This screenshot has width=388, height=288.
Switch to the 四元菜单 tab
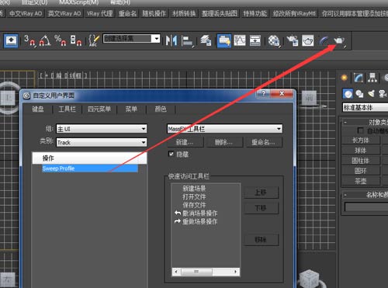(99, 109)
